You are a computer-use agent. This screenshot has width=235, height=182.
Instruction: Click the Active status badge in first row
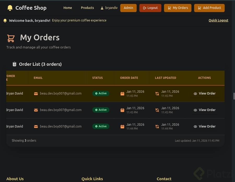(101, 93)
